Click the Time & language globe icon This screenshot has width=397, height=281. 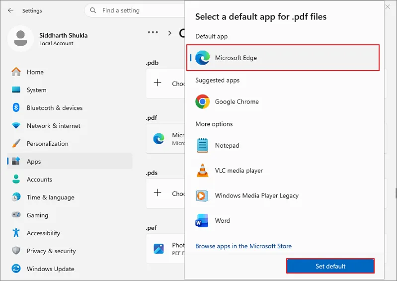[x=16, y=197]
